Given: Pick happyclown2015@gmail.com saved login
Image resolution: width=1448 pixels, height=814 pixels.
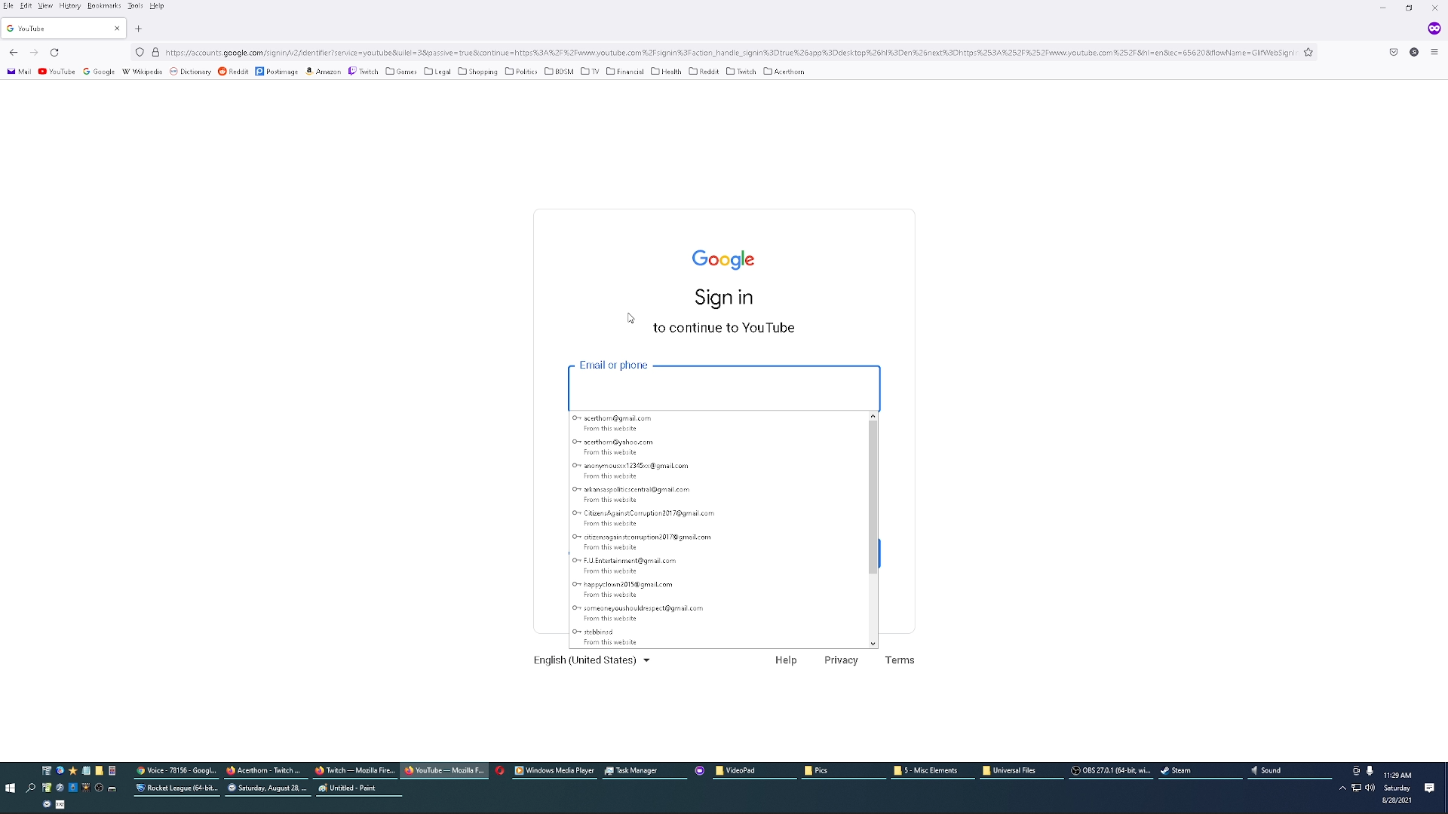Looking at the screenshot, I should pos(719,589).
